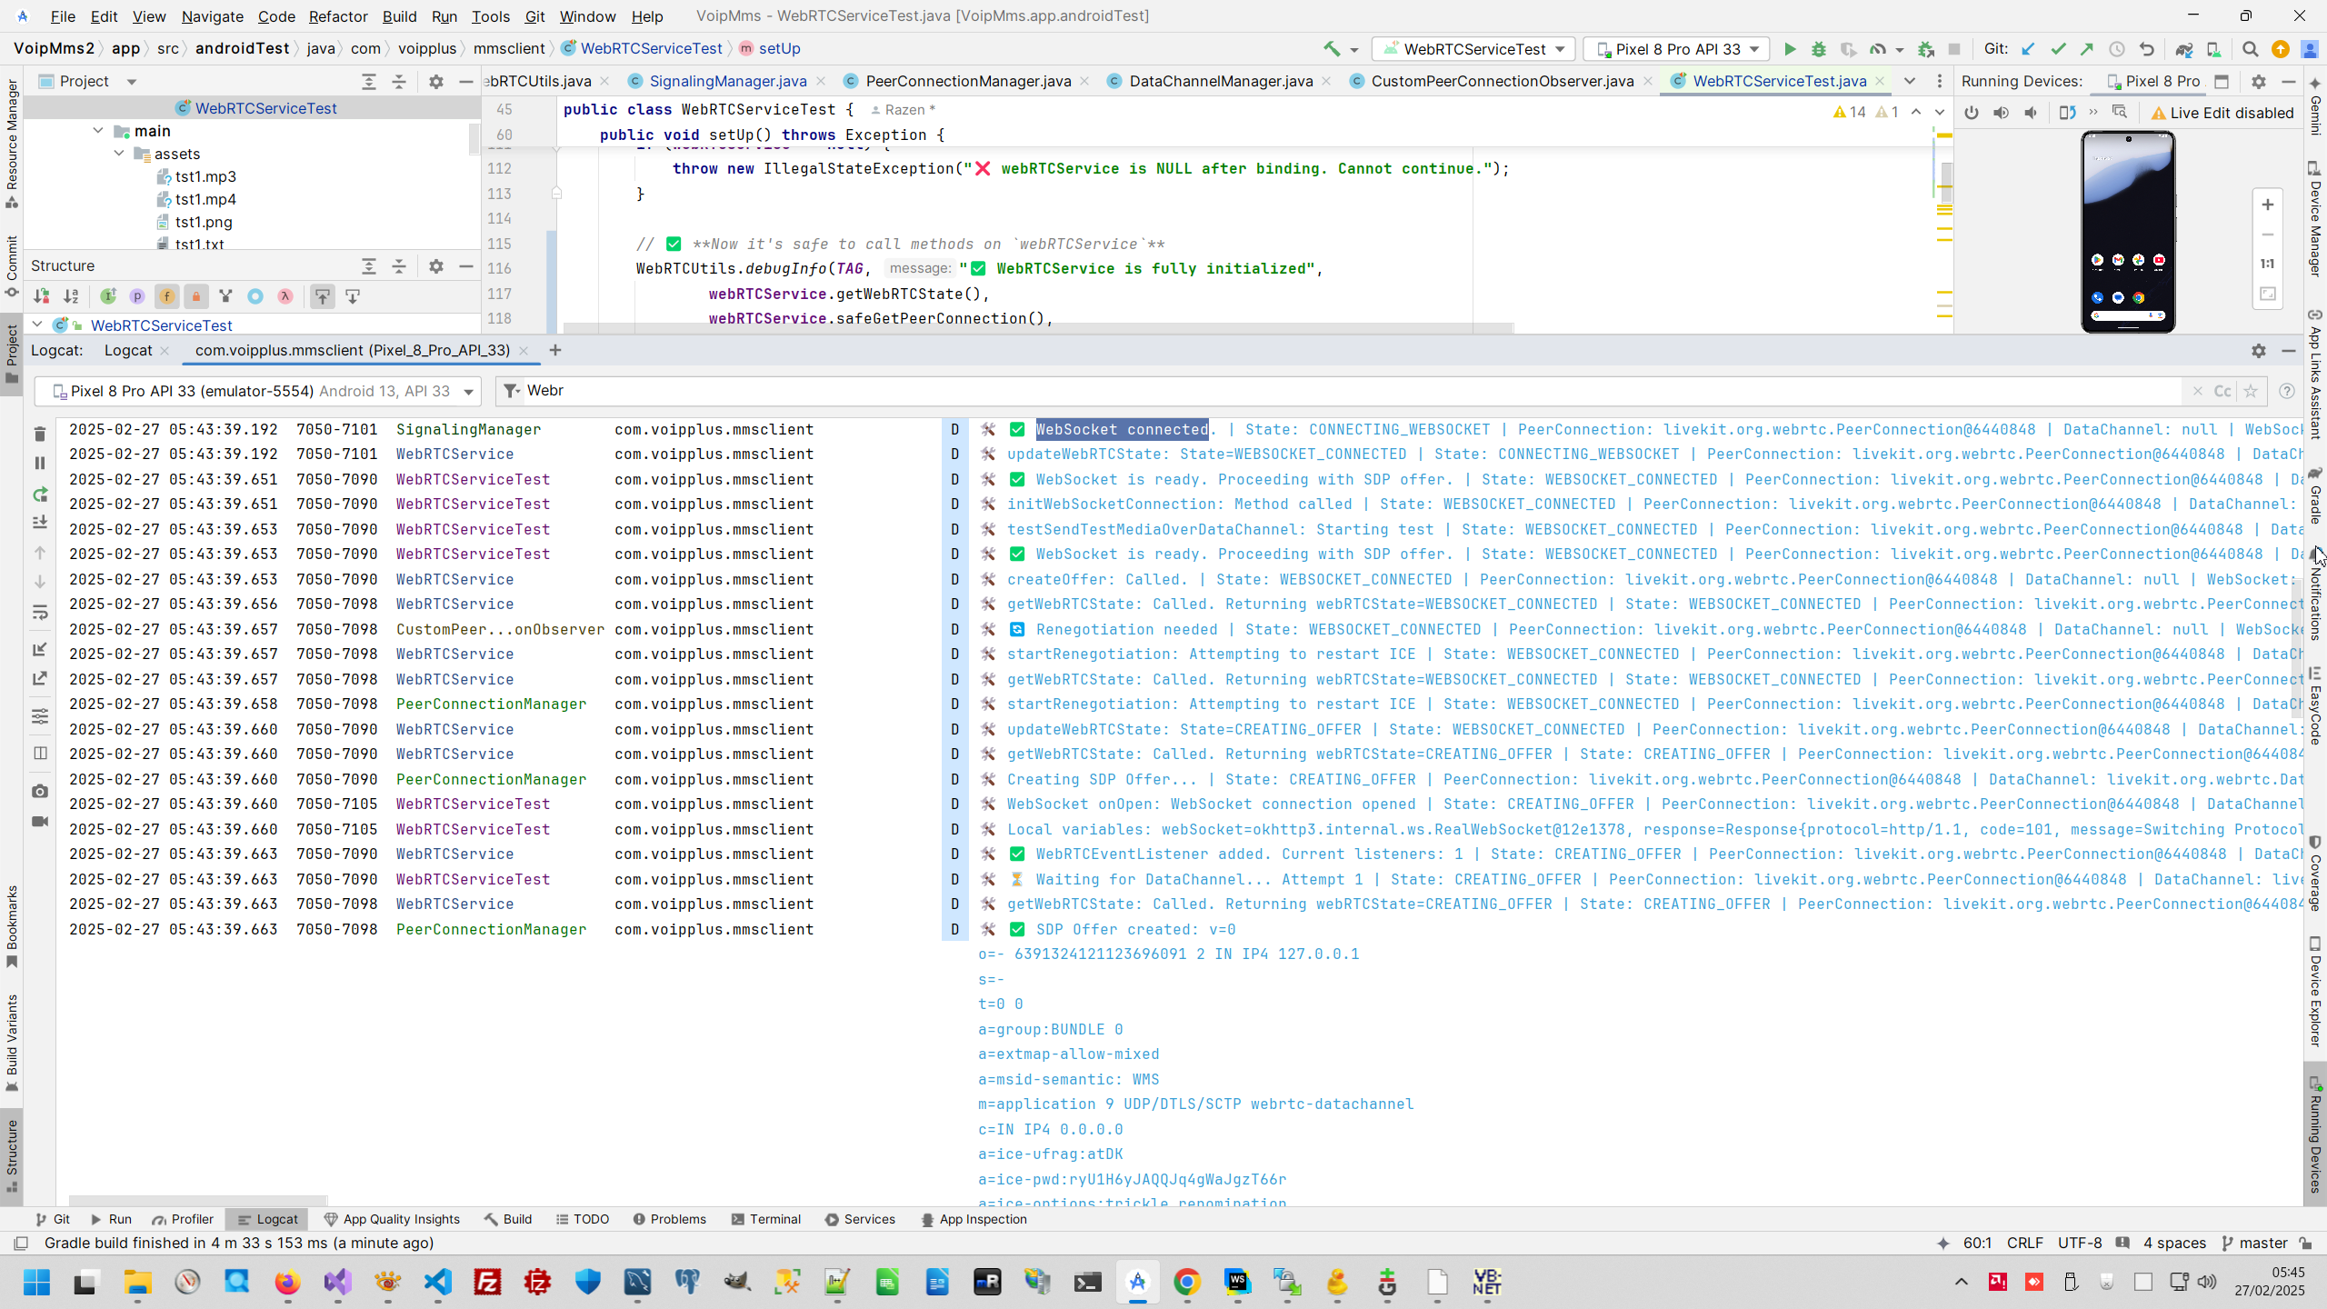Run WebRTCServiceTest with the green play button

coord(1790,49)
